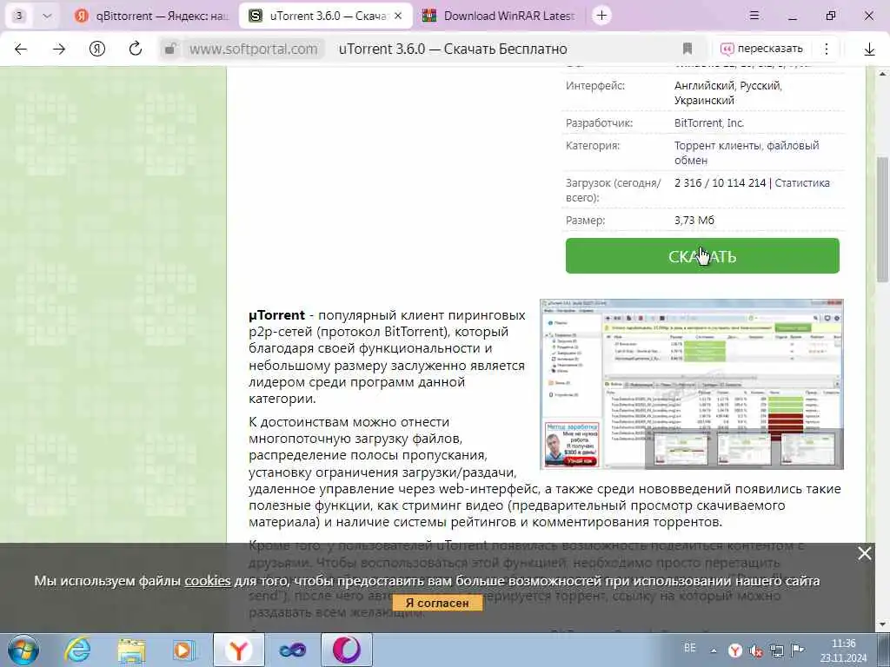Go back with the browser back arrow
The width and height of the screenshot is (890, 667).
point(21,50)
